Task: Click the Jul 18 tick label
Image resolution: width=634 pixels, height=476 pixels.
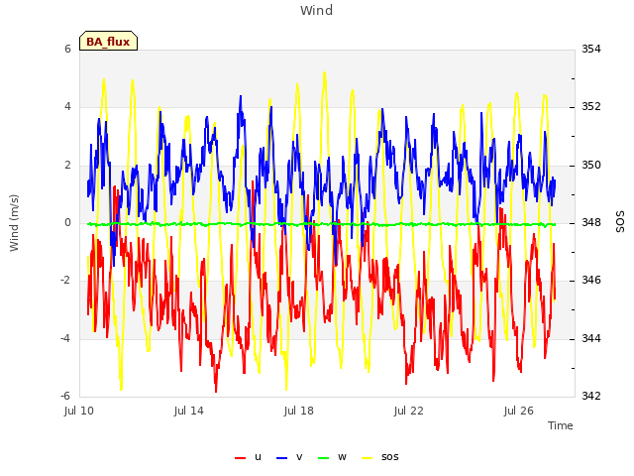Action: coord(299,411)
